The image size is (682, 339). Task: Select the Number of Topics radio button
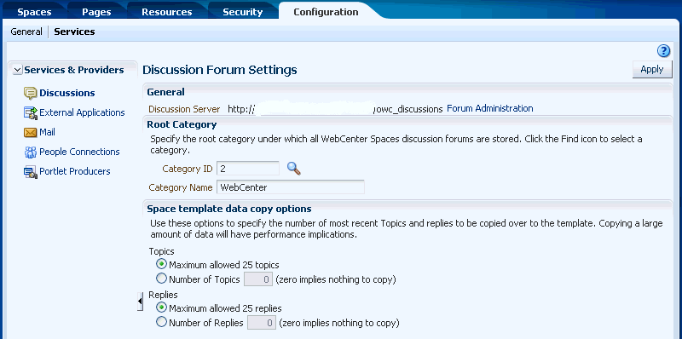click(x=161, y=279)
